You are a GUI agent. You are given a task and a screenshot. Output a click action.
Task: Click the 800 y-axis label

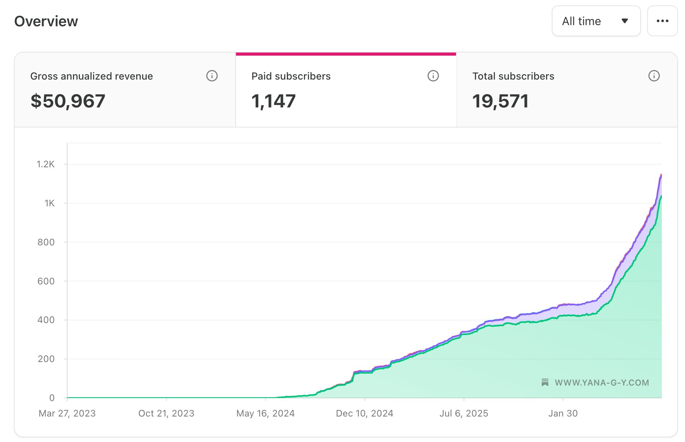[x=46, y=242]
